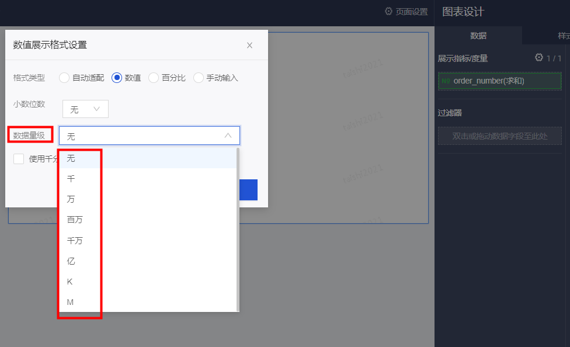Click the blue confirm button in the dialog
Viewport: 570px width, 347px height.
(249, 190)
